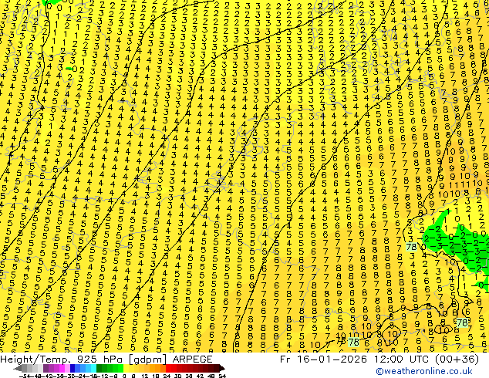Select the yellow swatch at 0 on the legend

click(x=126, y=368)
